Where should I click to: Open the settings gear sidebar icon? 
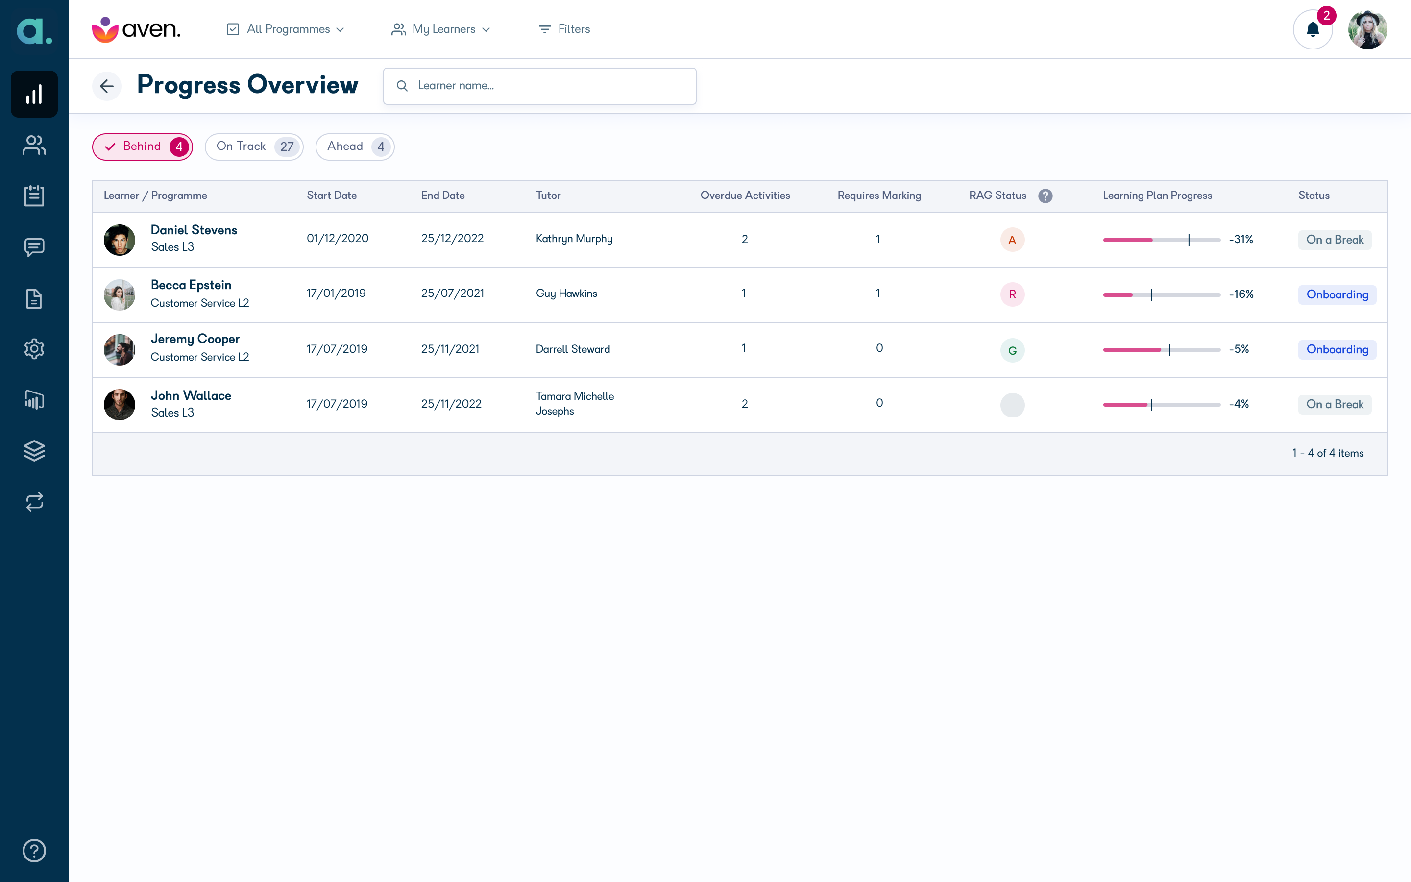pyautogui.click(x=34, y=349)
